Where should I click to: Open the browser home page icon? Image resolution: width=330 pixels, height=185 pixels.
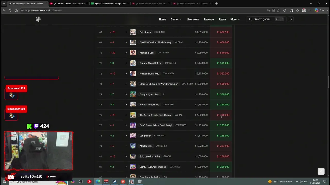pyautogui.click(x=16, y=10)
